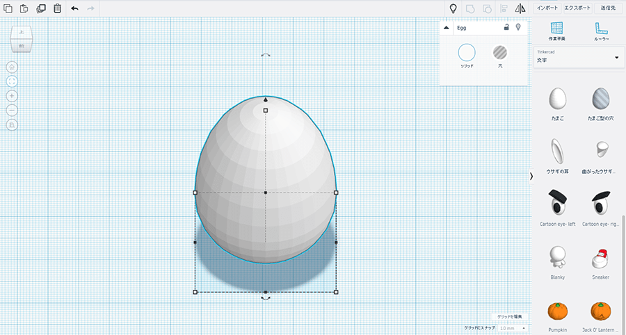Pick the Cartoon eye- left shape
The image size is (626, 335).
(557, 202)
